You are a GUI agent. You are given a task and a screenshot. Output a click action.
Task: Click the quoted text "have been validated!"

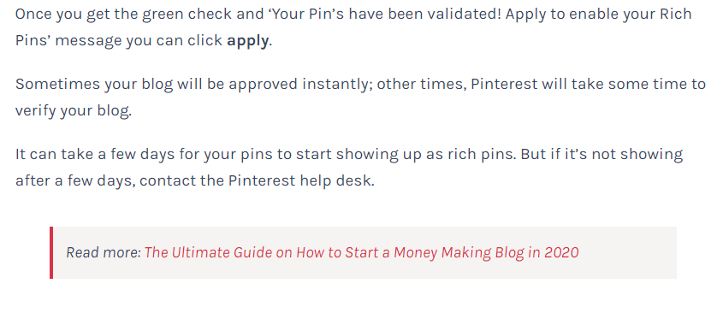pos(424,15)
